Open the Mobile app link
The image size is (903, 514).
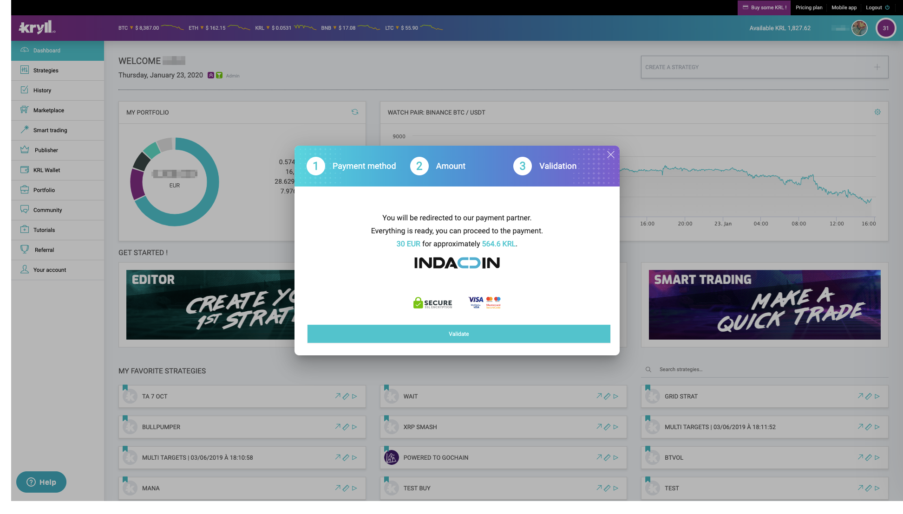click(x=844, y=7)
